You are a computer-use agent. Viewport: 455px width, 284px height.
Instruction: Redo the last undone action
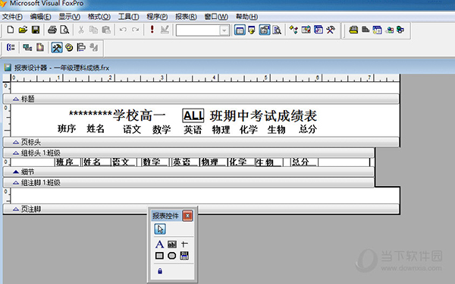[136, 30]
